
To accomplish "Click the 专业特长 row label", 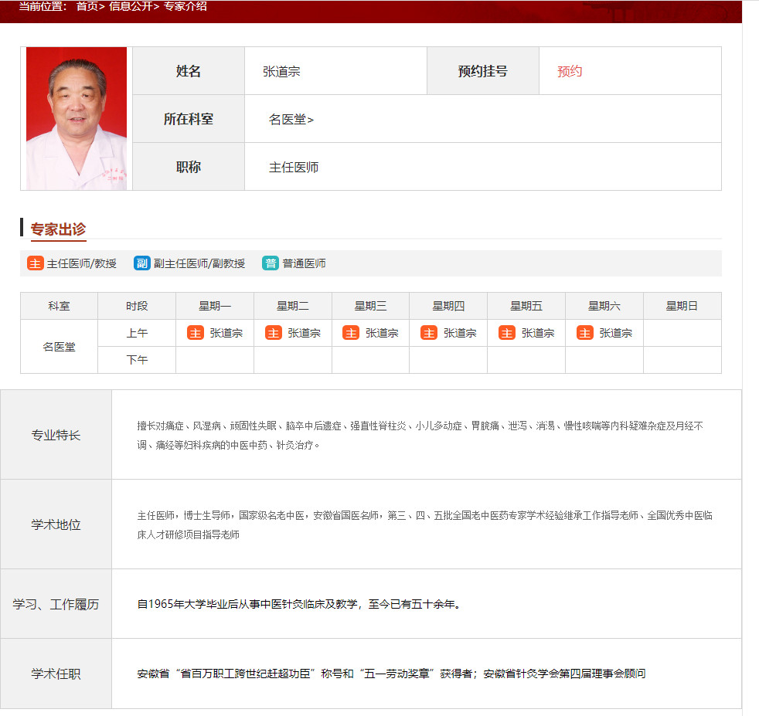I will point(56,435).
